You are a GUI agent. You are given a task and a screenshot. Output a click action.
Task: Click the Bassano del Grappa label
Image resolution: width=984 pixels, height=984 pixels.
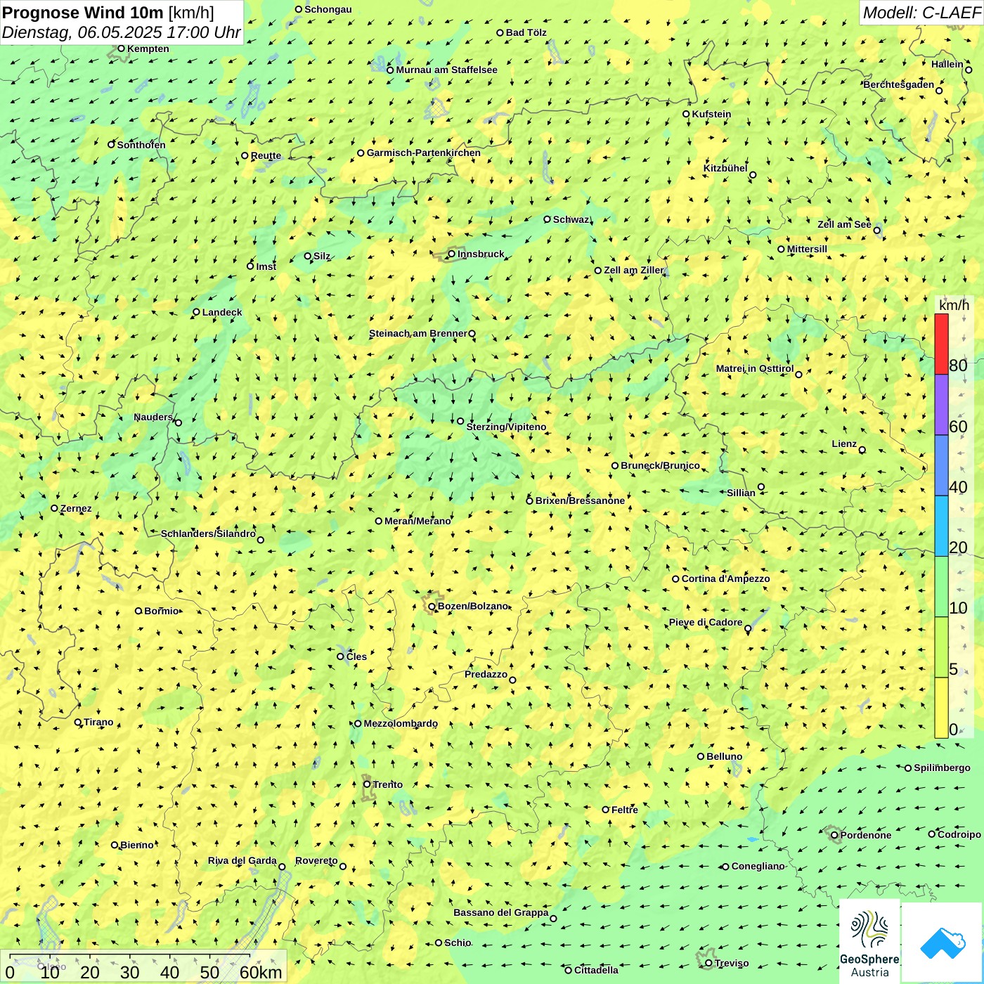pos(500,912)
